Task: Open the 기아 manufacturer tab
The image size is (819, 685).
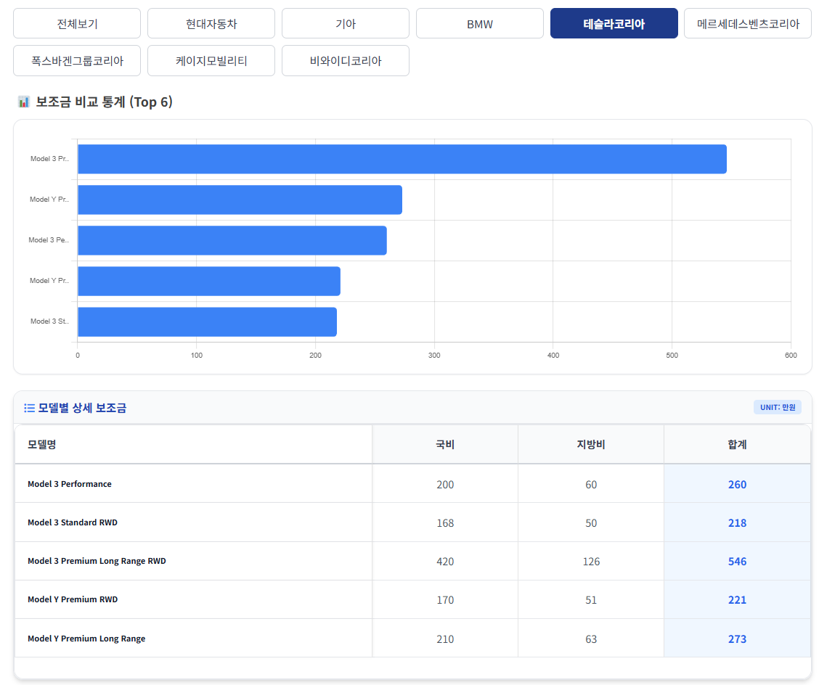Action: pos(346,24)
